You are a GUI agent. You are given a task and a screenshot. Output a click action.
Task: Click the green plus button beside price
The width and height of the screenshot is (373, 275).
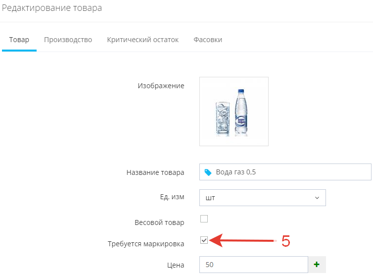pyautogui.click(x=317, y=265)
